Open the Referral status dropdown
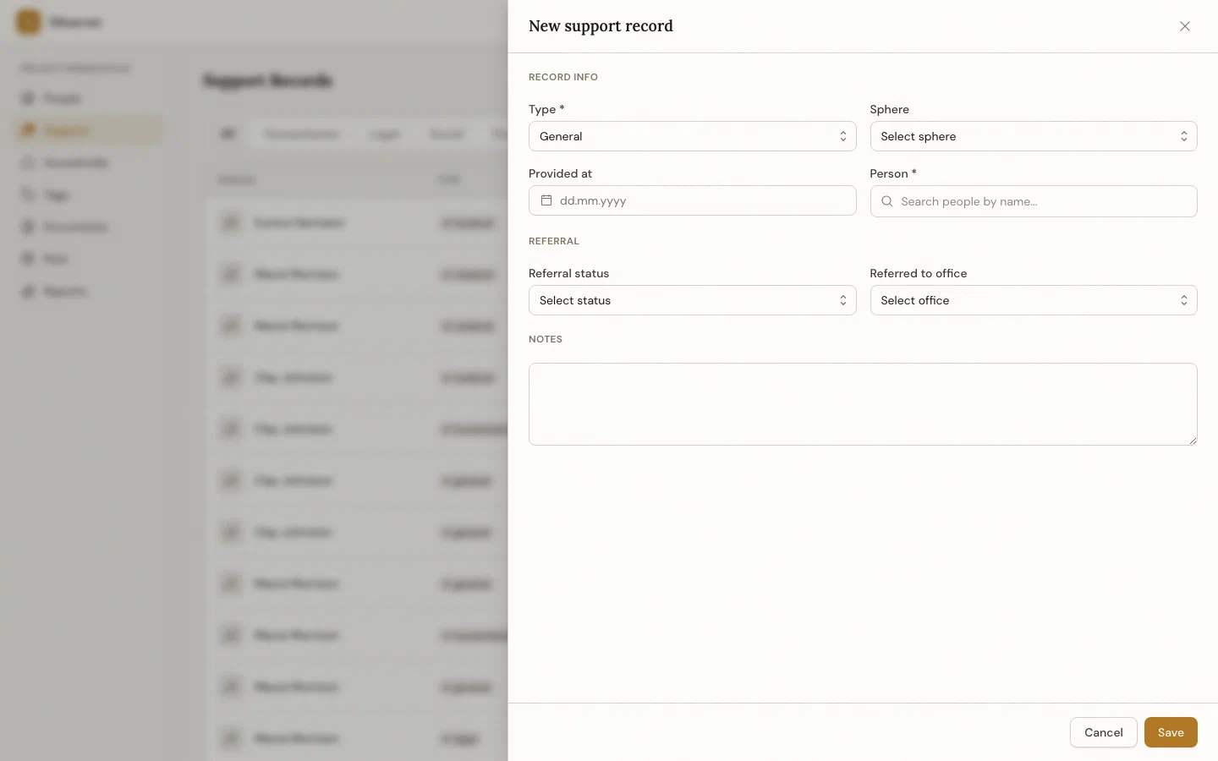This screenshot has width=1218, height=761. point(692,300)
